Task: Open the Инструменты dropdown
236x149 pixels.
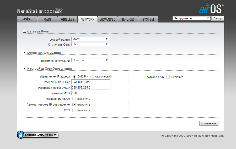Action: [191, 18]
